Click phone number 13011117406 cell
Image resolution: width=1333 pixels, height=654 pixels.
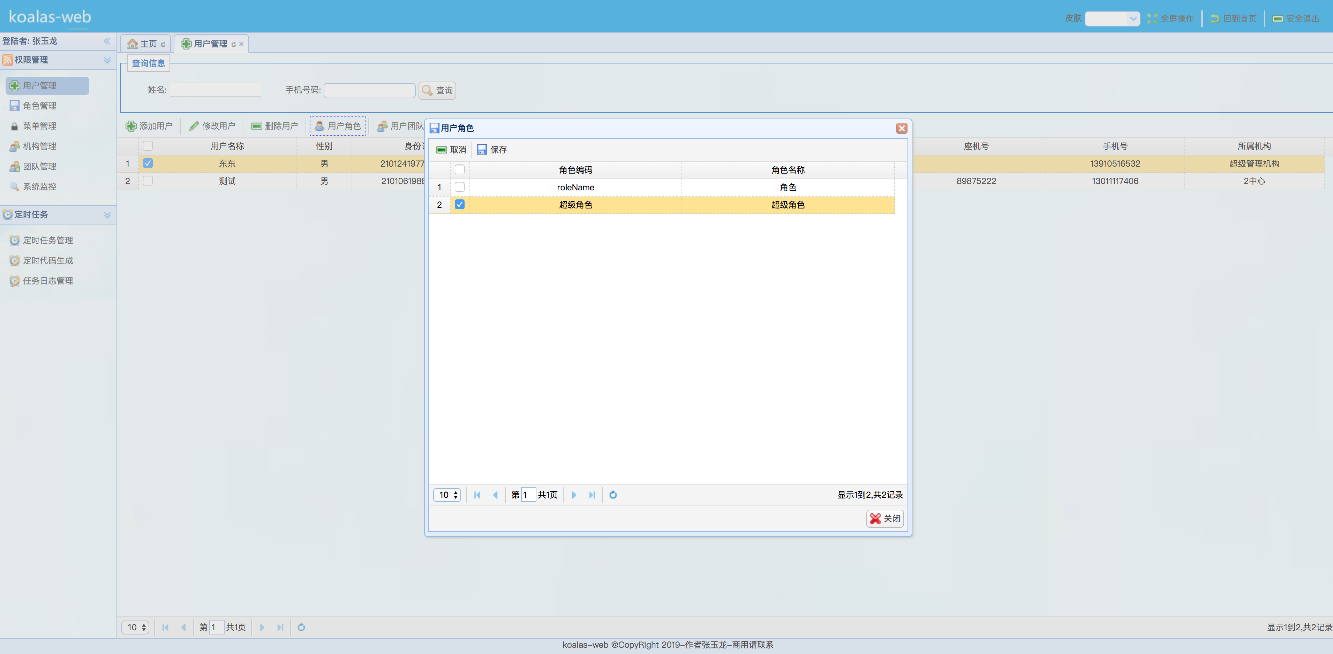pyautogui.click(x=1115, y=181)
